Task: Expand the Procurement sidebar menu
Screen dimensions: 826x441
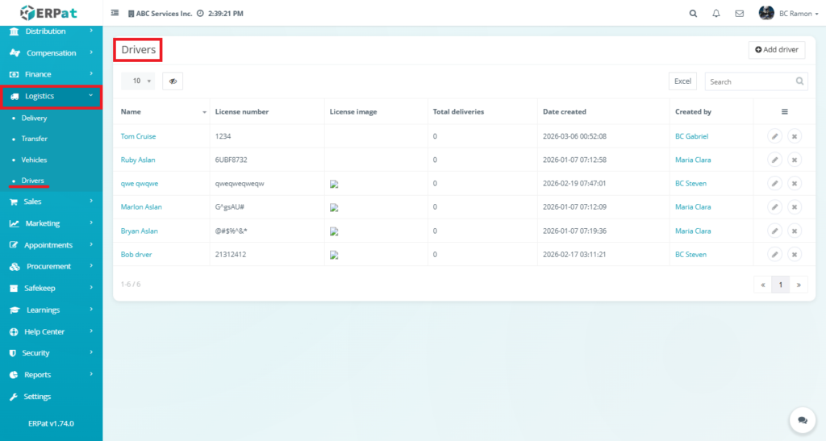Action: (x=52, y=267)
